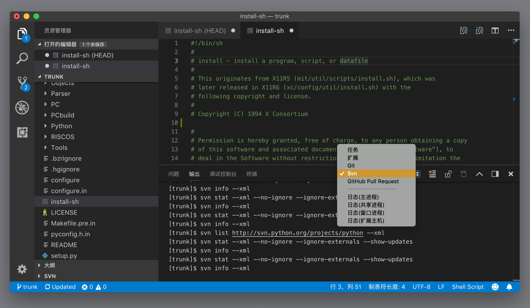
Task: Select GitHub Pull Request from context menu
Action: (373, 181)
